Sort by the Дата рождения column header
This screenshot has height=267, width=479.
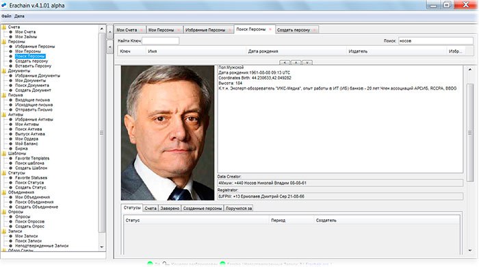click(296, 51)
